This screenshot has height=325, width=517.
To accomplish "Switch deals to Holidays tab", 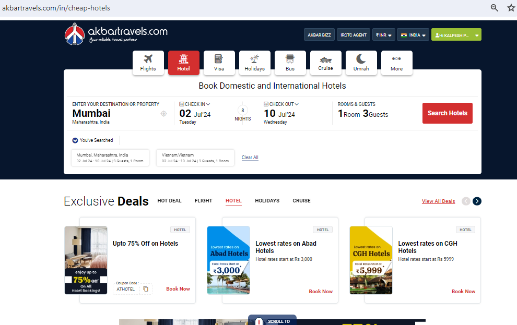I will click(267, 200).
